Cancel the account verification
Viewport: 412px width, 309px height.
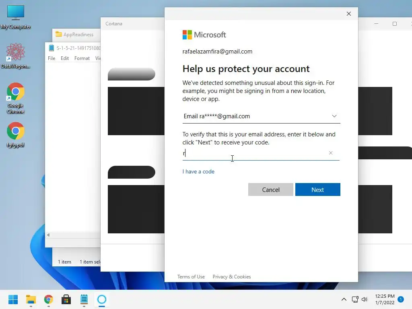271,190
